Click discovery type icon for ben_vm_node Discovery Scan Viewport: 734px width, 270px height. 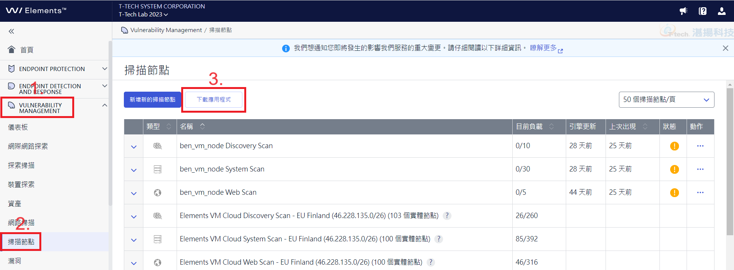pos(158,146)
